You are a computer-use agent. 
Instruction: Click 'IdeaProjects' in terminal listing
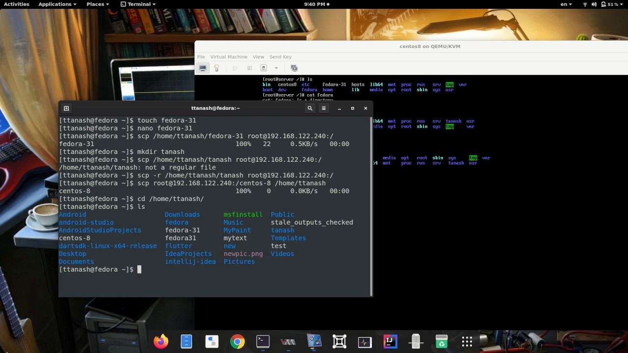[188, 254]
